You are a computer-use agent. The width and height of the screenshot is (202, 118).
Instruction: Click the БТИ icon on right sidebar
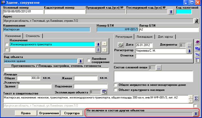(197, 48)
